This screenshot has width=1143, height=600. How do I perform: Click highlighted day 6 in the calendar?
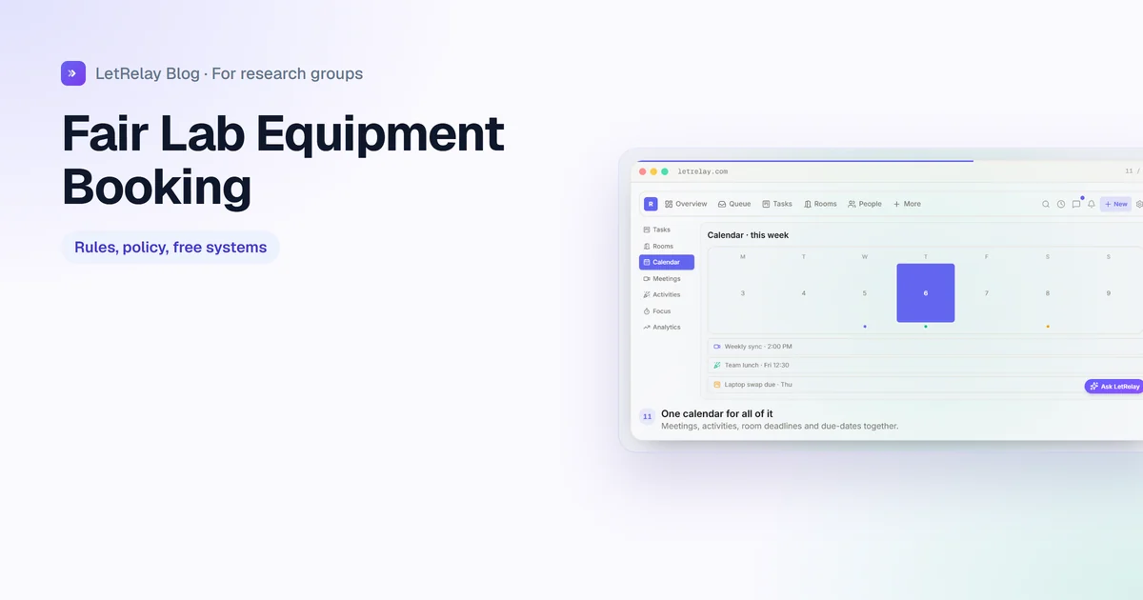coord(926,293)
